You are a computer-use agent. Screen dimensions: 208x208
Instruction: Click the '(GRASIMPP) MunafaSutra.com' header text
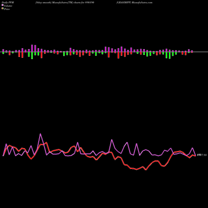click(x=134, y=2)
